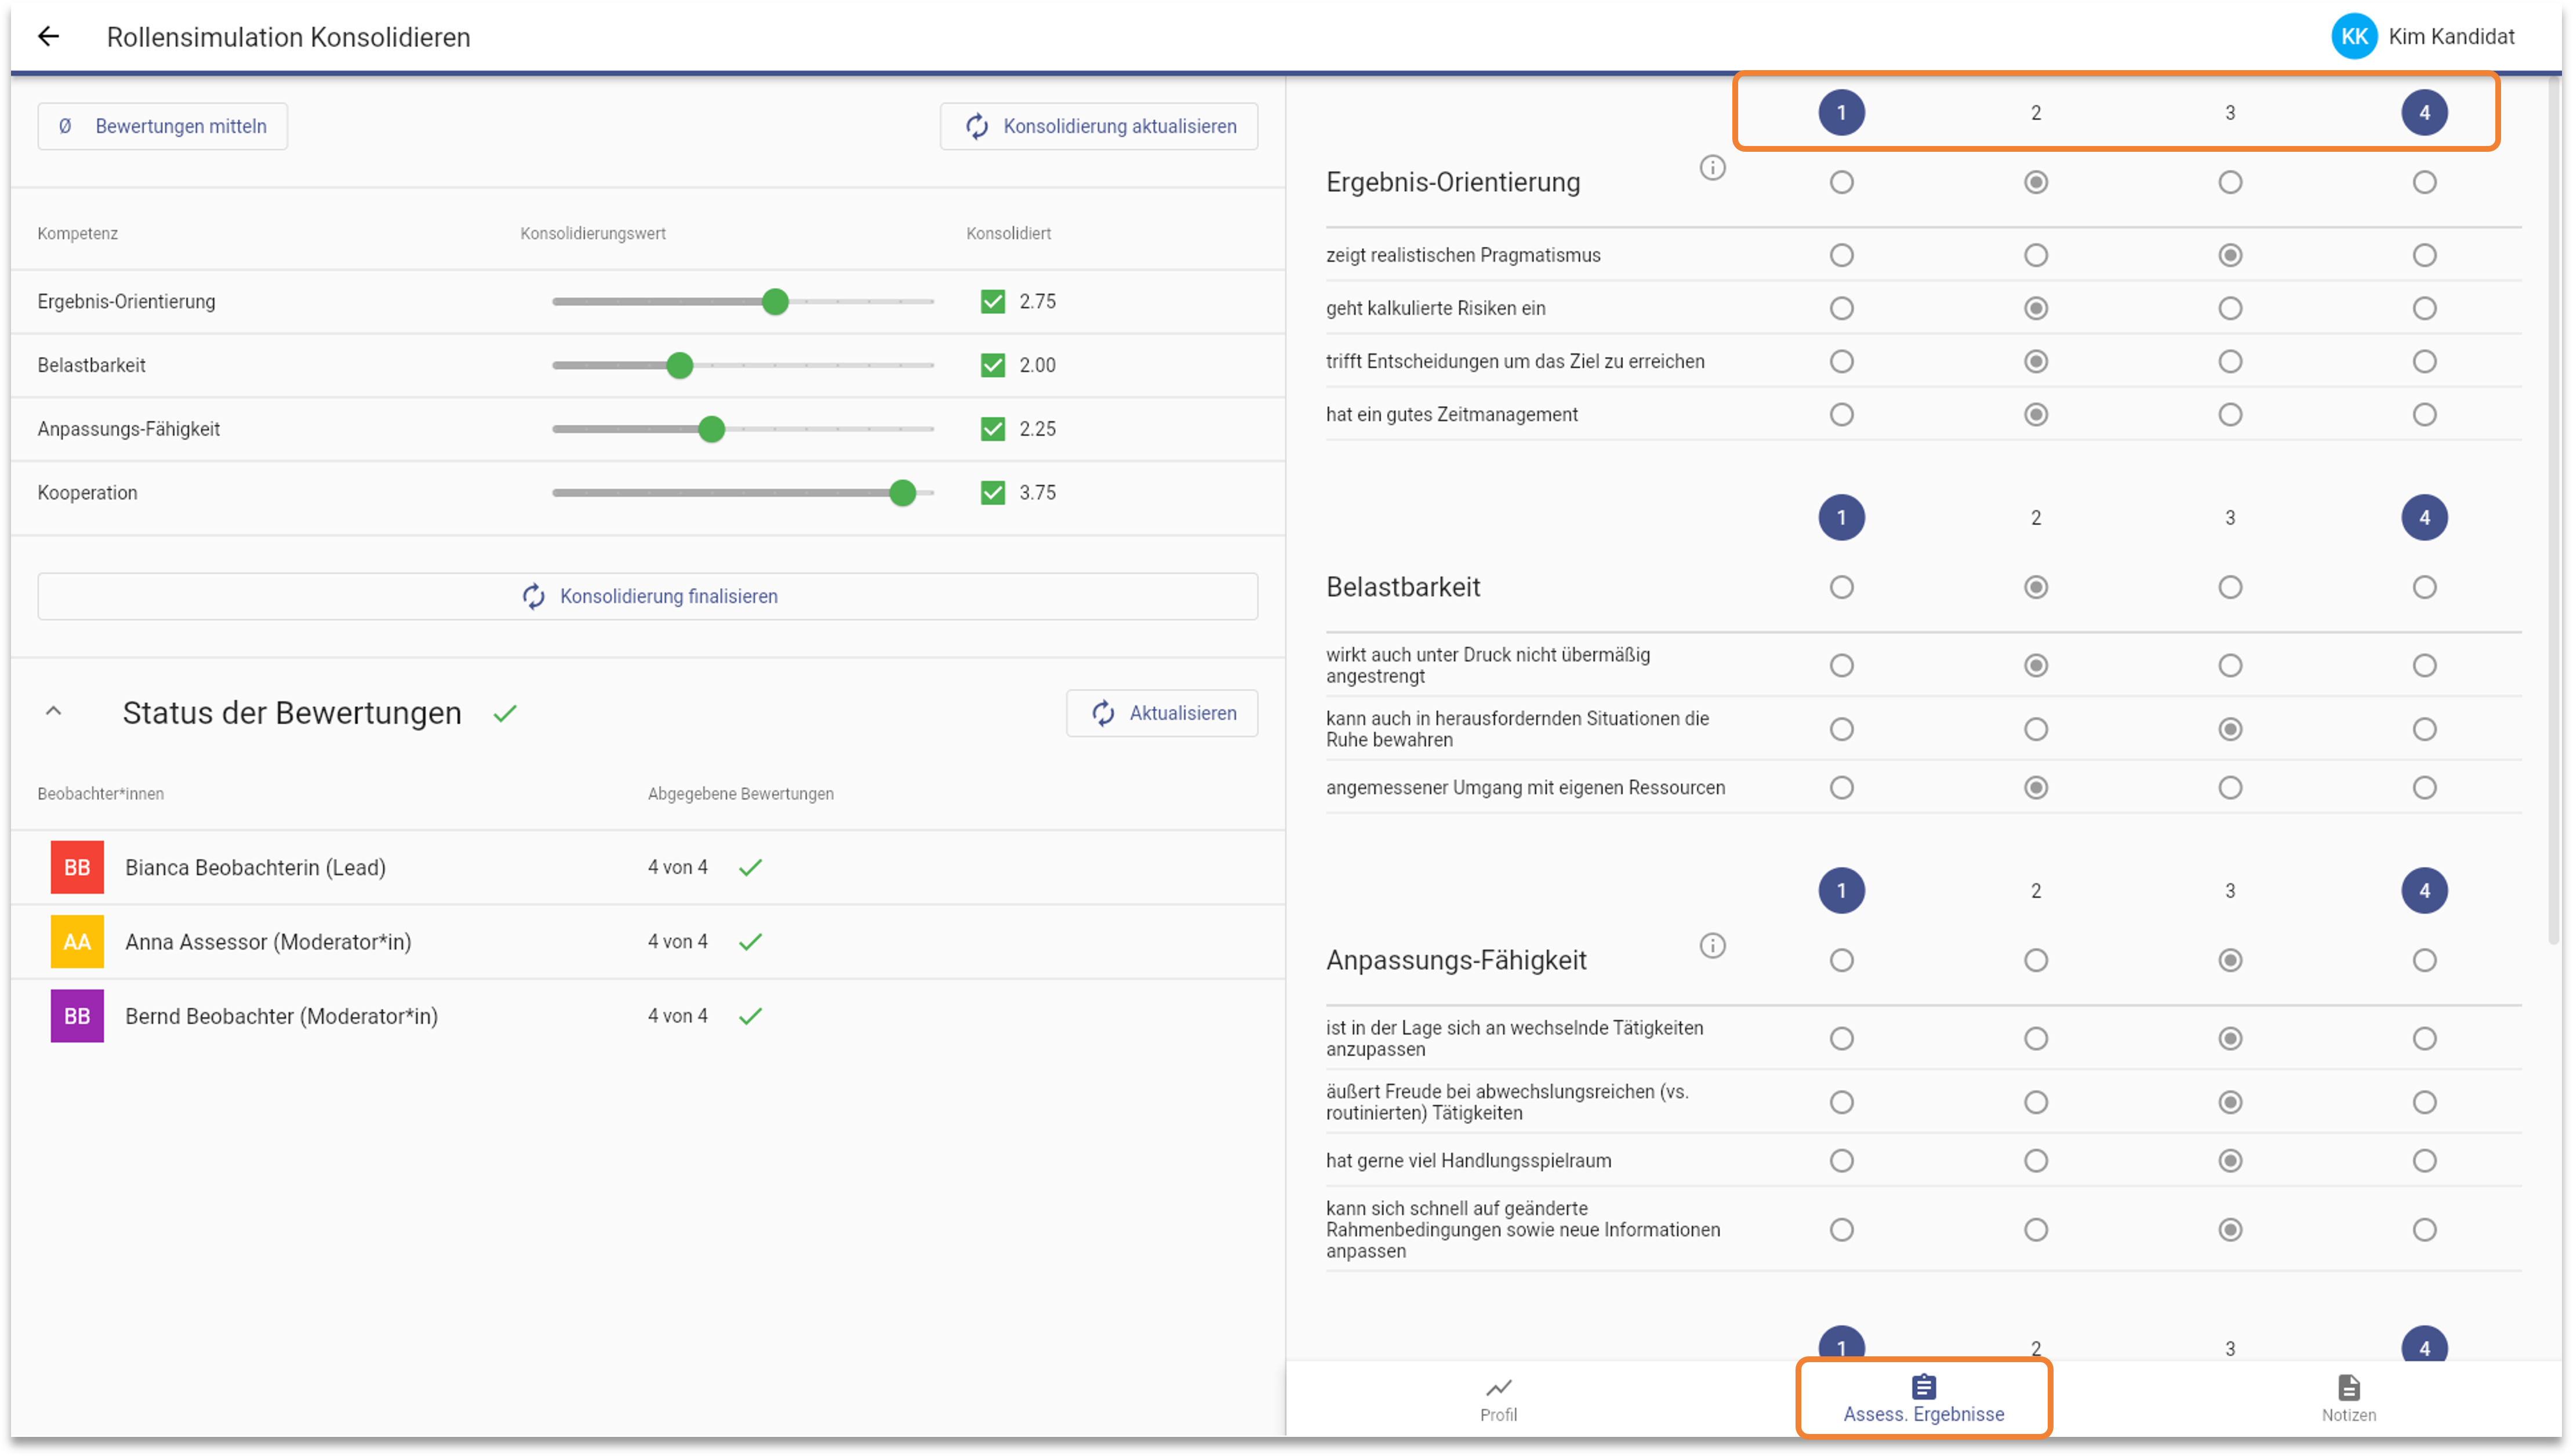Select rating 2 for Anpassungs-Fähigkeit heading
Viewport: 2573px width, 1456px height.
[2035, 960]
